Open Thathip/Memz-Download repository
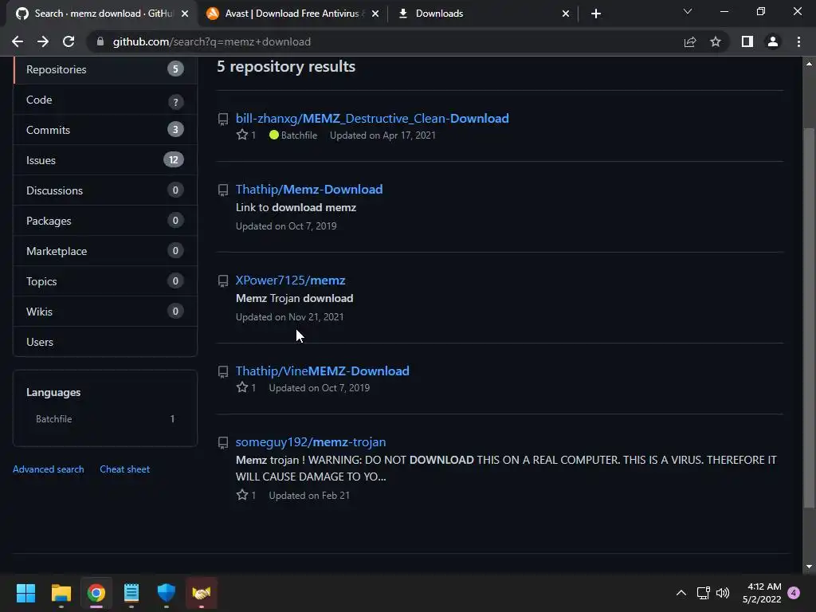 pos(309,190)
